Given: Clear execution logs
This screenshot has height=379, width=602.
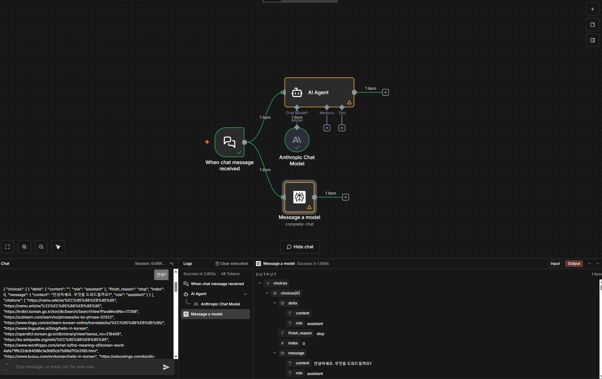Looking at the screenshot, I should pyautogui.click(x=232, y=264).
